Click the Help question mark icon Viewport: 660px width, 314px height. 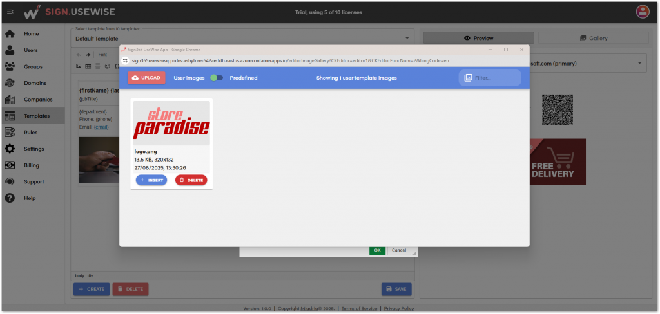pos(10,198)
